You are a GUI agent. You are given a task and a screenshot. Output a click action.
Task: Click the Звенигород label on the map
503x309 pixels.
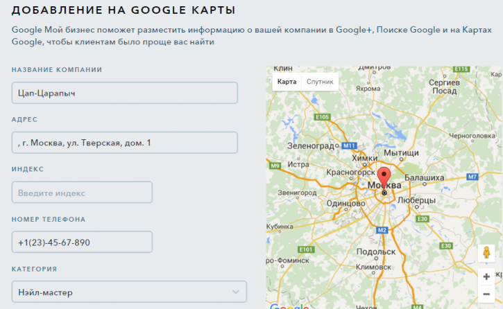click(297, 193)
